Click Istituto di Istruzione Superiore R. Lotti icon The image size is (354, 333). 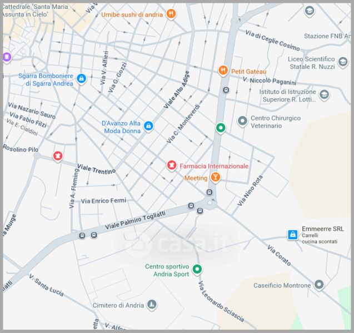324,95
